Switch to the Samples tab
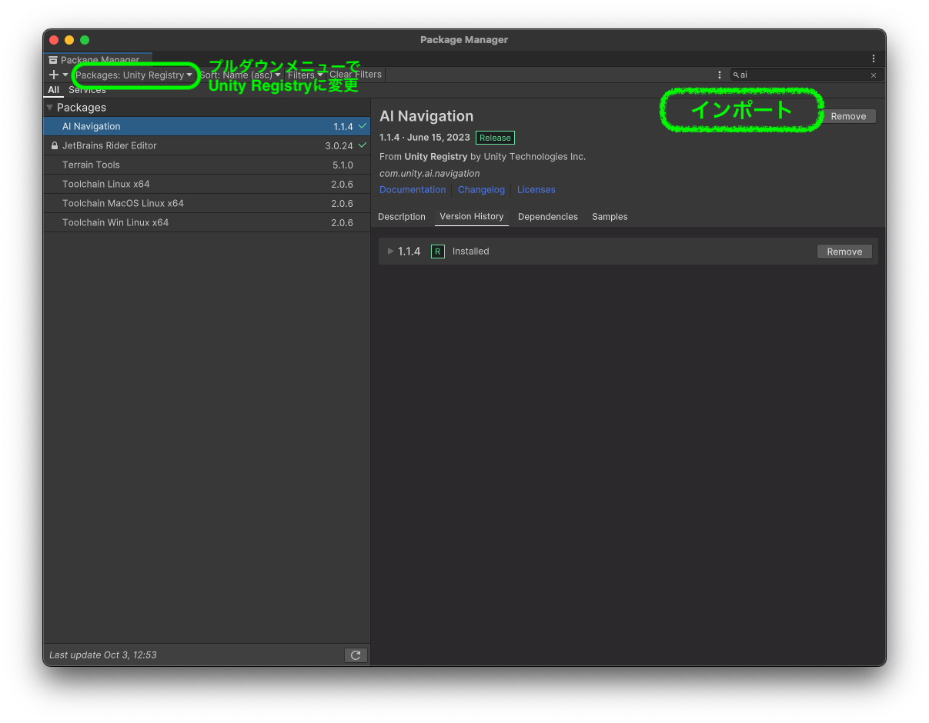Screen dimensions: 929x723 coord(610,217)
